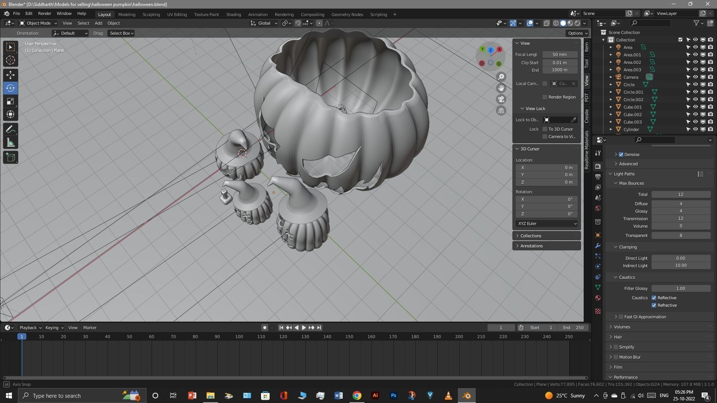
Task: Click the zoom viewport magnifier icon
Action: 501,77
